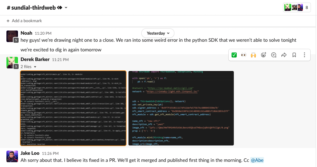Open Noah's profile from sender name
Image resolution: width=317 pixels, height=167 pixels.
(26, 33)
